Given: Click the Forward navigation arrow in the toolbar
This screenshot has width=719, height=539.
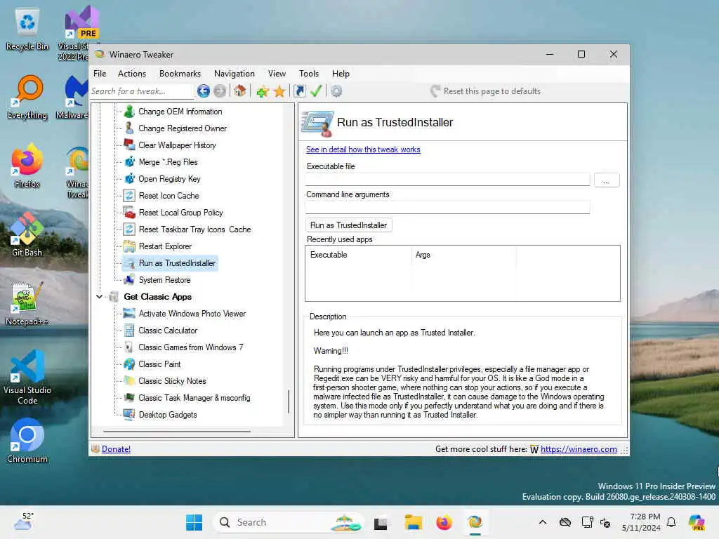Looking at the screenshot, I should [220, 91].
